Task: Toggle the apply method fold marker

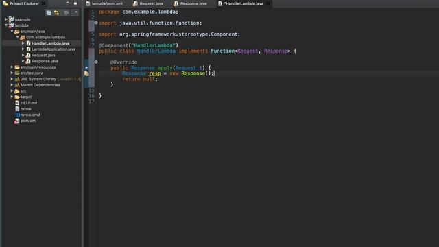Action: pyautogui.click(x=96, y=62)
